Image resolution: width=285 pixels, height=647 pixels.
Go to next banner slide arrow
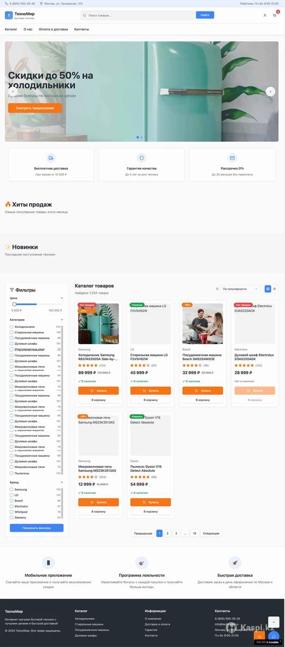pyautogui.click(x=270, y=91)
